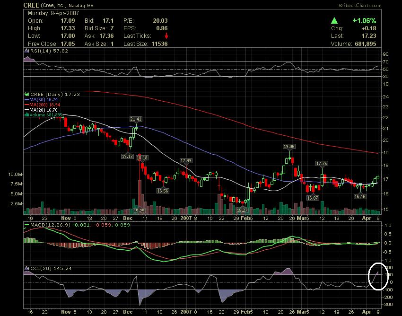Click the 17.99 price annotation
402x316 pixels.
(x=186, y=160)
